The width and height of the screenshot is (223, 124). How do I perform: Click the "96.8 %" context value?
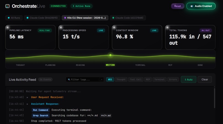(125, 37)
